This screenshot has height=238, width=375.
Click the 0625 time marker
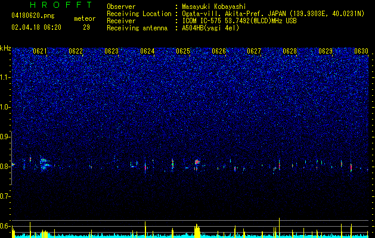coord(183,51)
